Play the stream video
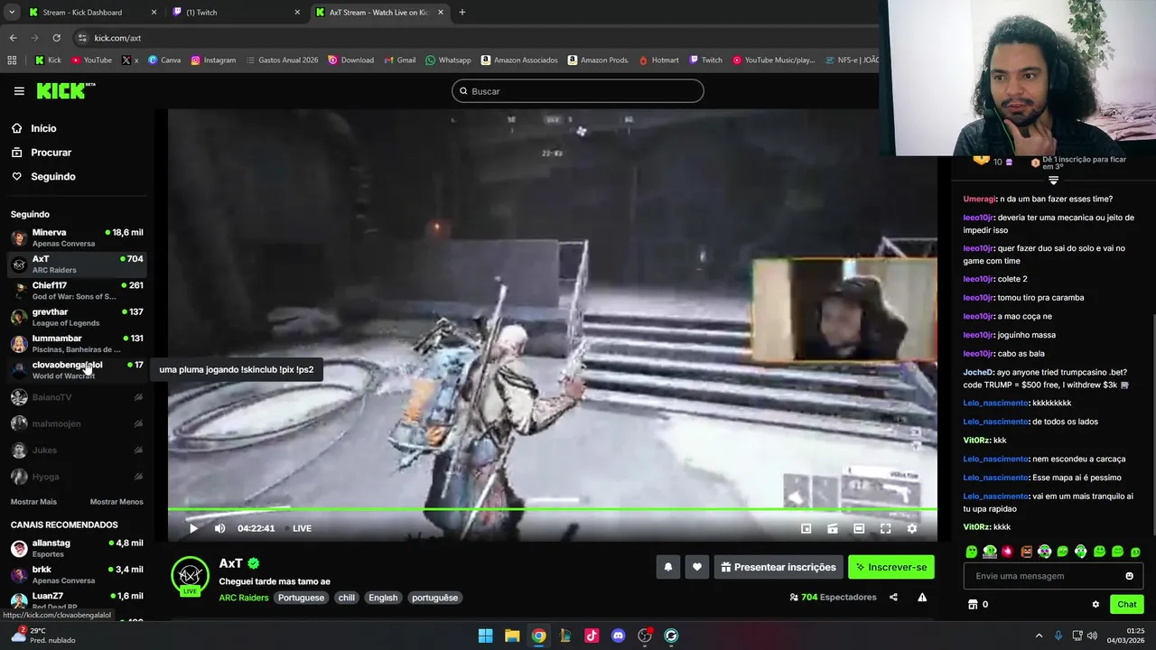The image size is (1156, 650). coord(193,528)
